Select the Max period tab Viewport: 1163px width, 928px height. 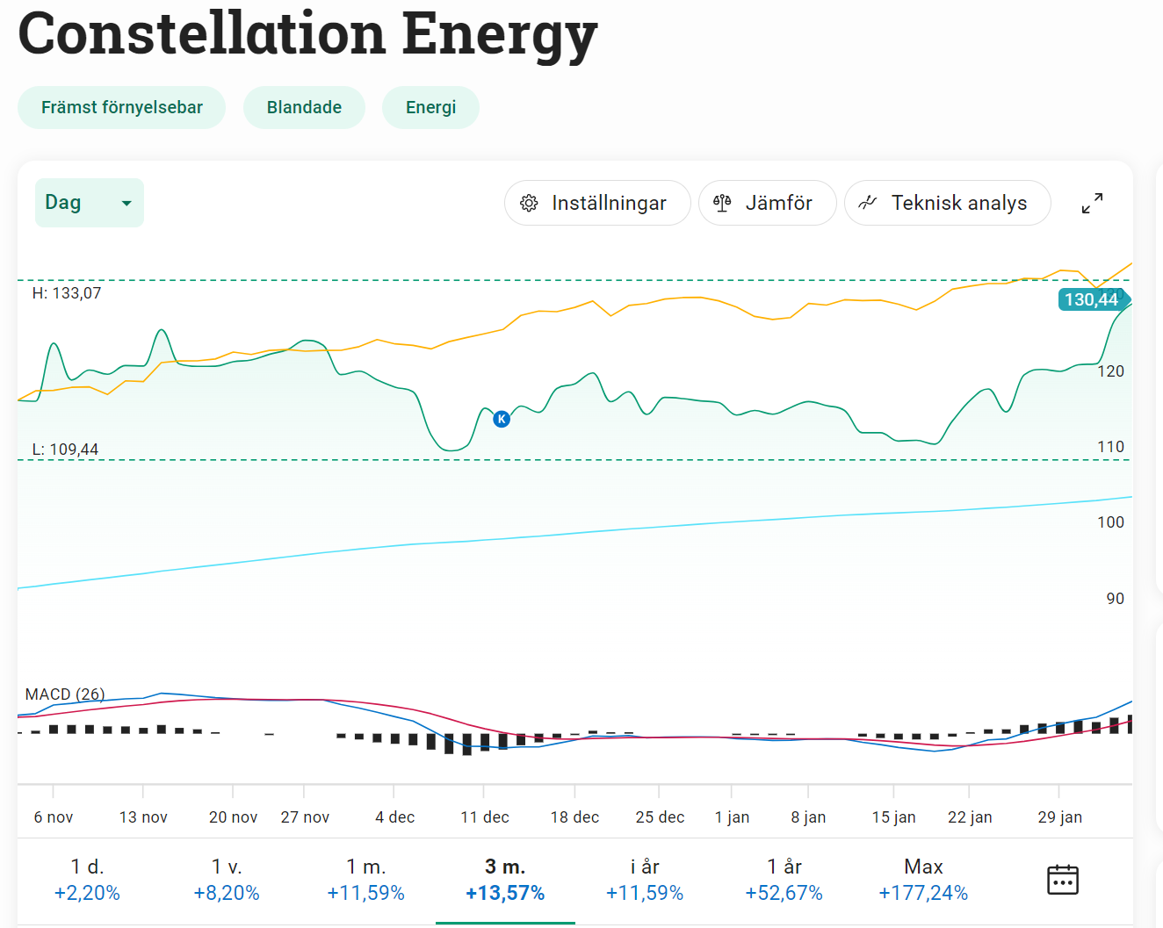click(923, 880)
